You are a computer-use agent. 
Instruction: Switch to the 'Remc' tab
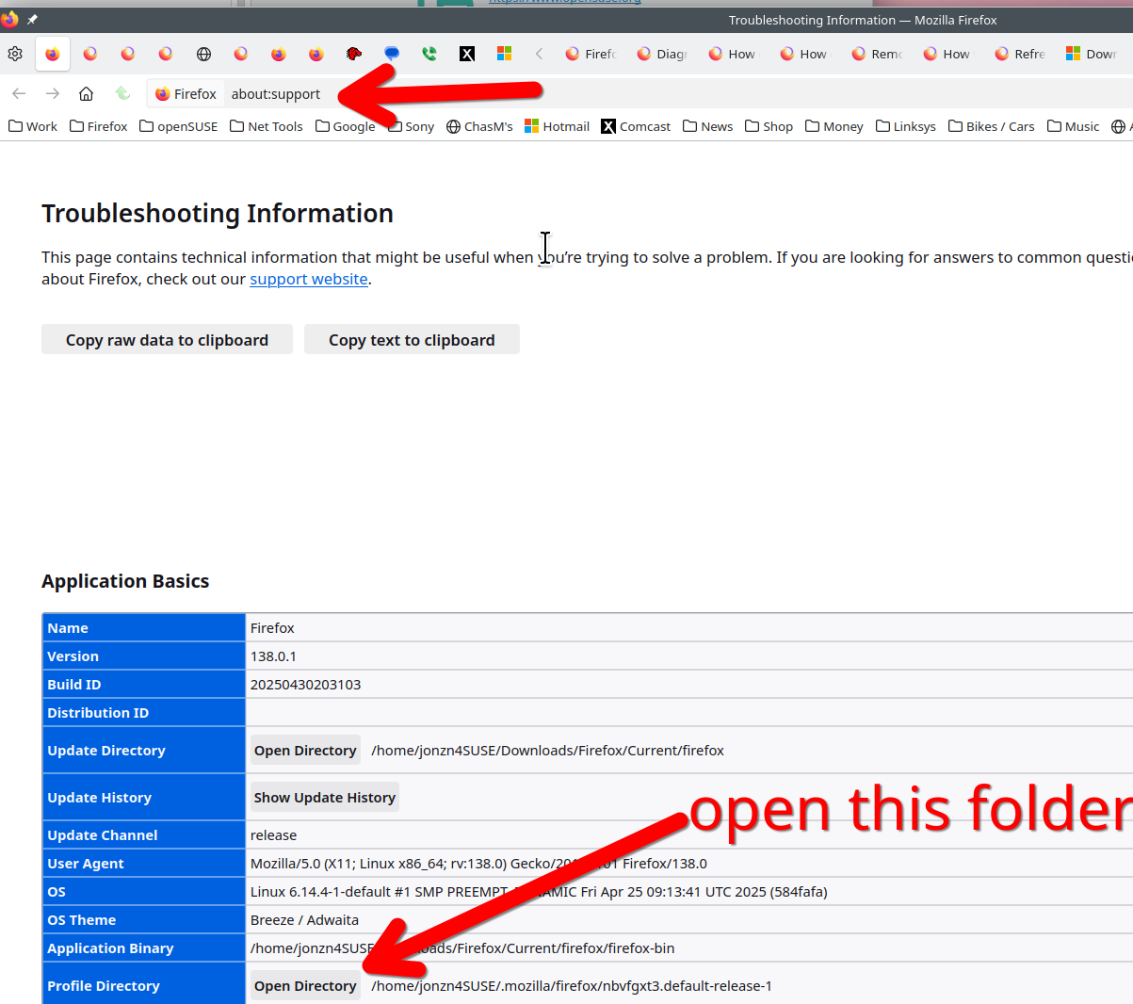(877, 54)
